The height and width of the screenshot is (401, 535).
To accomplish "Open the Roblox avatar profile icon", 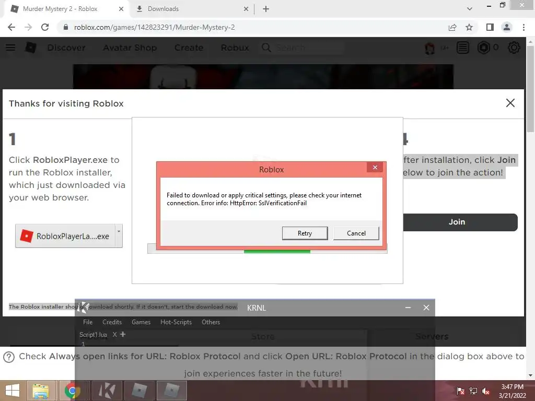I will tap(429, 48).
